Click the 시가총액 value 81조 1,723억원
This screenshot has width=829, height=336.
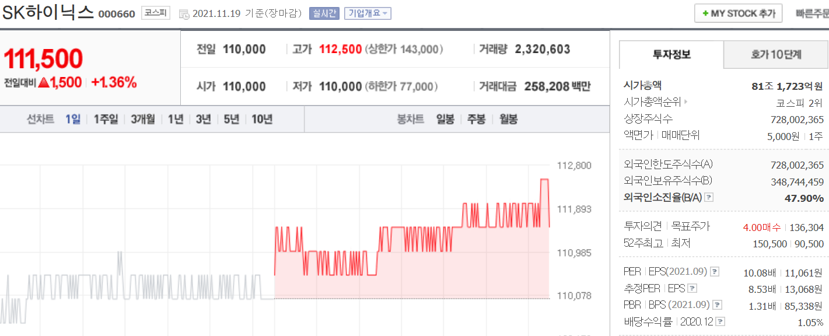pos(788,86)
